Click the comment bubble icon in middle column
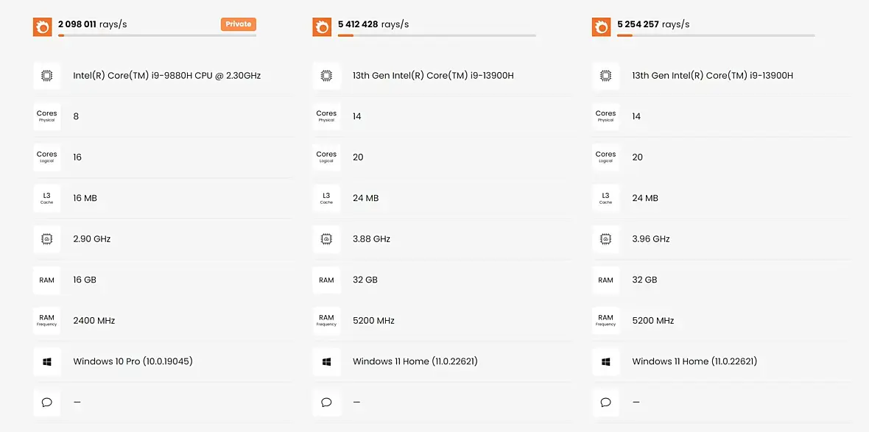This screenshot has width=869, height=432. click(x=326, y=403)
